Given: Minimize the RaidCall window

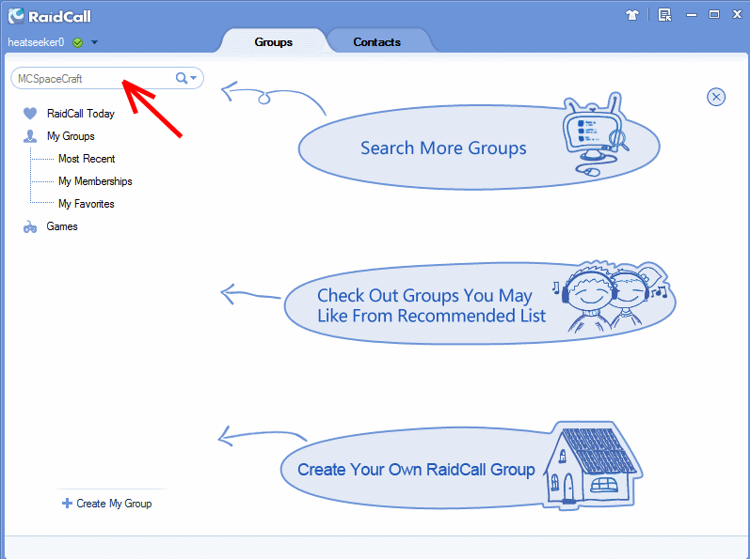Looking at the screenshot, I should [x=691, y=15].
